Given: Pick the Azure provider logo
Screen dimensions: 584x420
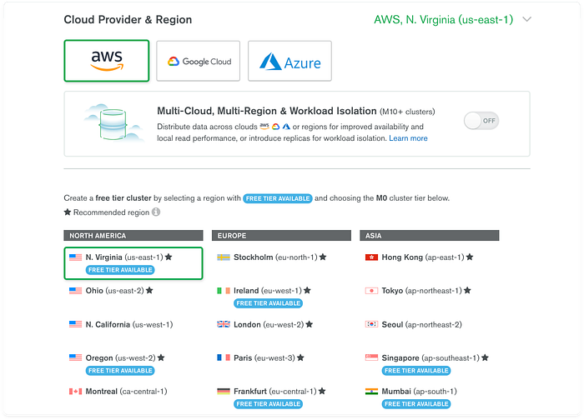Looking at the screenshot, I should 289,61.
